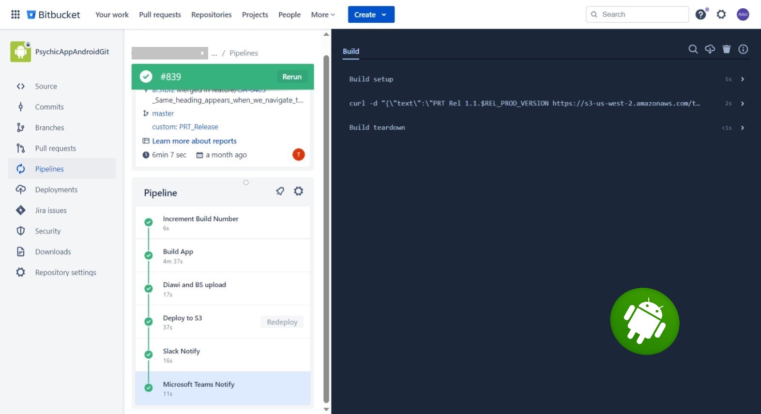Open the Learn more about reports link
The height and width of the screenshot is (414, 761).
(194, 141)
